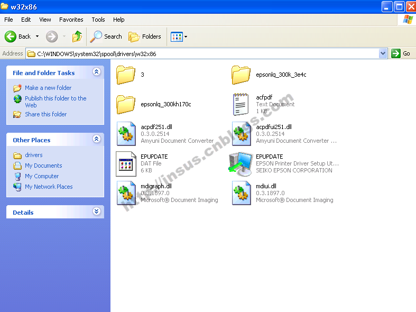Click Make a new folder link
Viewport: 416px width, 312px height.
[x=48, y=88]
